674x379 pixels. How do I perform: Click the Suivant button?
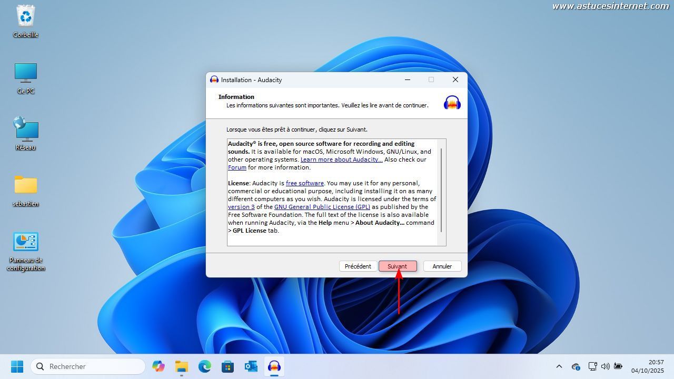pos(398,266)
